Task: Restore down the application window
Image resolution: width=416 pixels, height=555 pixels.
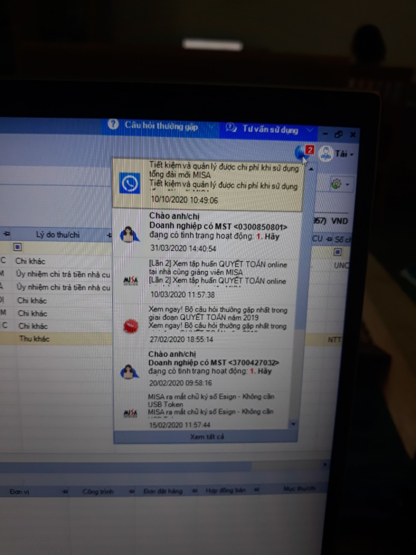Action: click(x=339, y=134)
